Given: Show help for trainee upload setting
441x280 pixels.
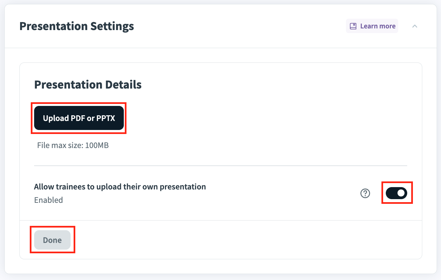Looking at the screenshot, I should point(365,193).
